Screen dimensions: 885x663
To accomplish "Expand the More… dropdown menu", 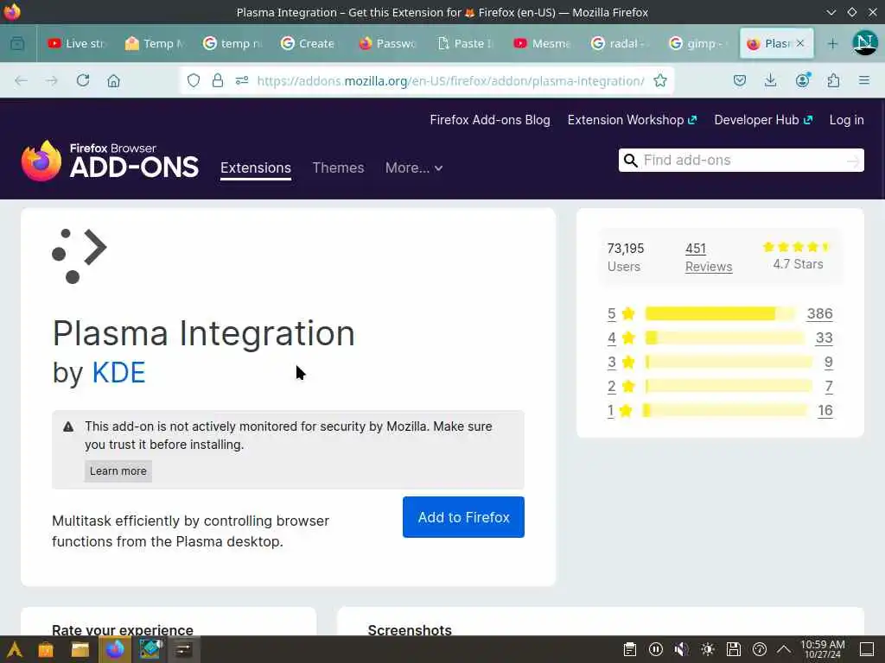I will [x=414, y=168].
